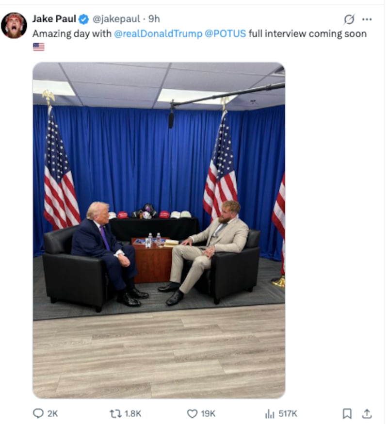Viewport: 388px width, 424px height.
Task: Like the post with the heart icon
Action: [192, 414]
